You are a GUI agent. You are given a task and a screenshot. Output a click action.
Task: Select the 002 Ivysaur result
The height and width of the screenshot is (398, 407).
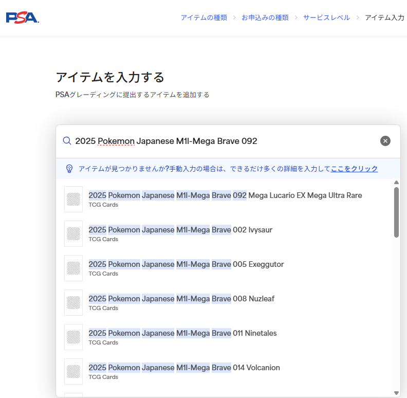225,234
